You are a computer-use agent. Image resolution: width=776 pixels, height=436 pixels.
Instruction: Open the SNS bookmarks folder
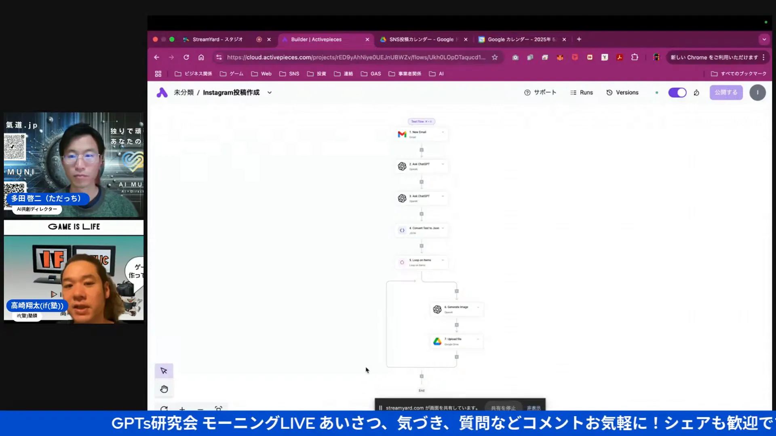coord(289,74)
